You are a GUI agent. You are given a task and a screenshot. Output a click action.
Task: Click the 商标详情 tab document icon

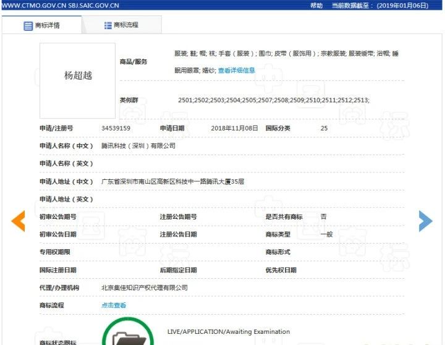[x=28, y=26]
